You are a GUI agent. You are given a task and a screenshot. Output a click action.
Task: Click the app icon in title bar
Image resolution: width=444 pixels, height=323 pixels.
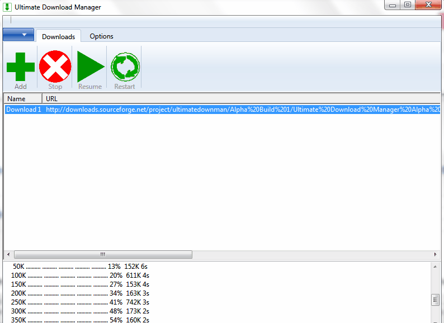click(x=7, y=7)
